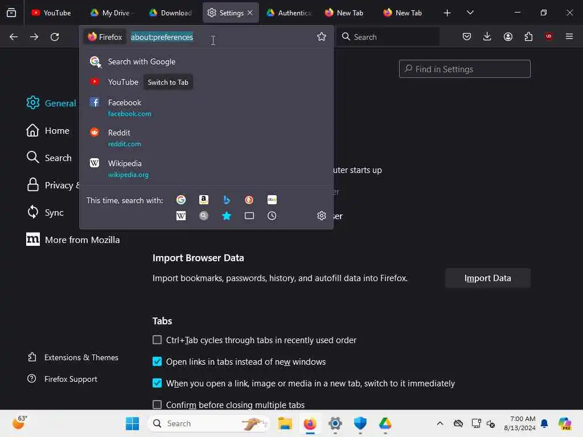Search this time with Wikipedia icon
The width and height of the screenshot is (583, 437).
(x=181, y=216)
